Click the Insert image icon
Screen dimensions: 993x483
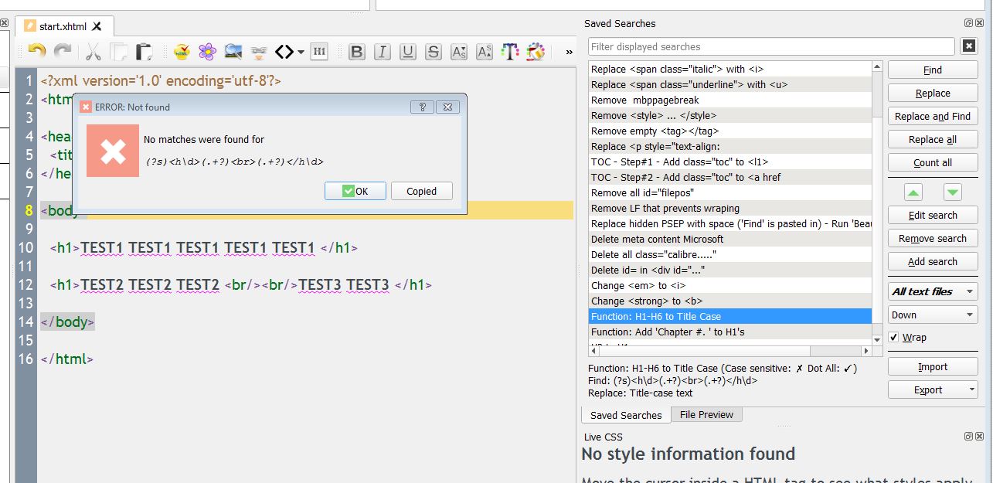233,52
